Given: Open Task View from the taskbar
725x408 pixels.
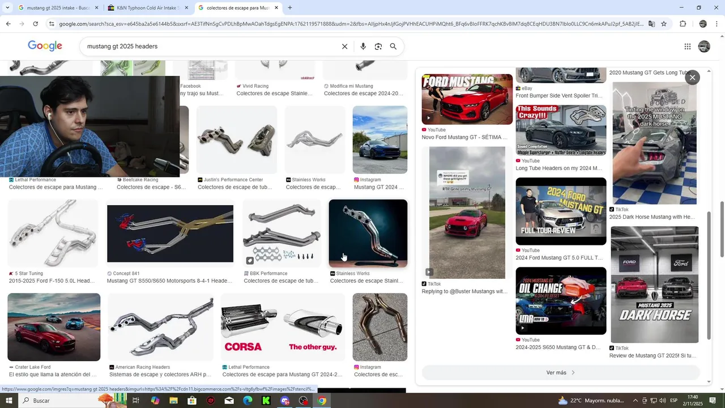Looking at the screenshot, I should pos(136,401).
